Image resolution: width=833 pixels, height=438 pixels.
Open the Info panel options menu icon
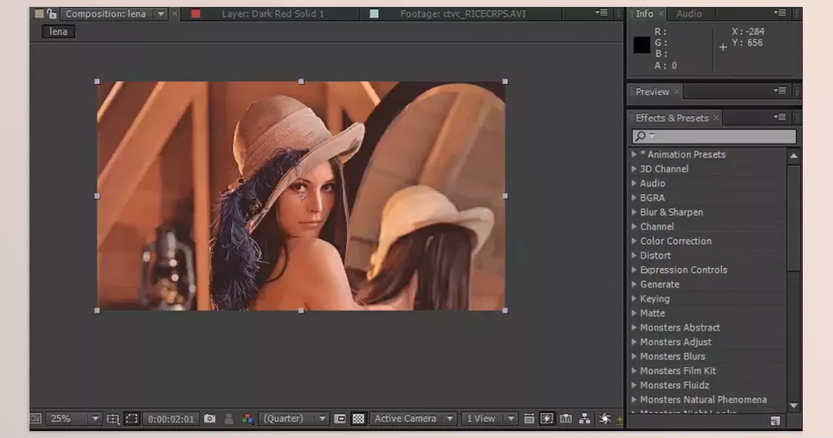coord(779,13)
